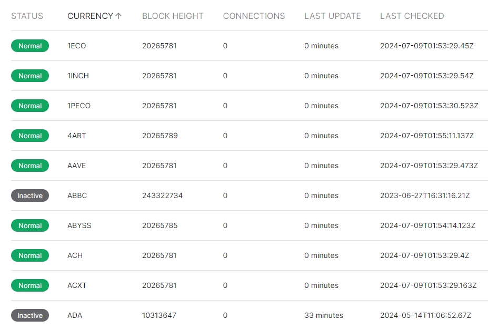
Task: Click ABBC block height 243322734
Action: click(x=162, y=195)
